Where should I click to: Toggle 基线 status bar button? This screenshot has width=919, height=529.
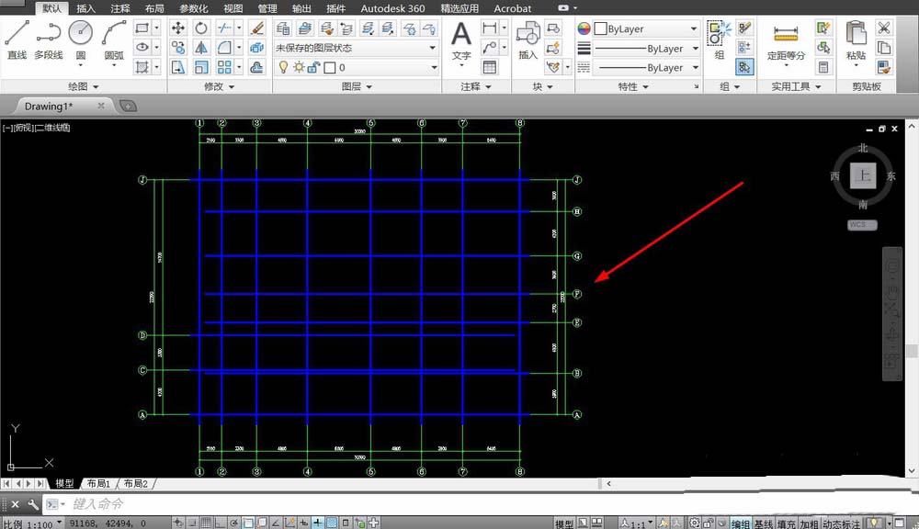pos(763,523)
